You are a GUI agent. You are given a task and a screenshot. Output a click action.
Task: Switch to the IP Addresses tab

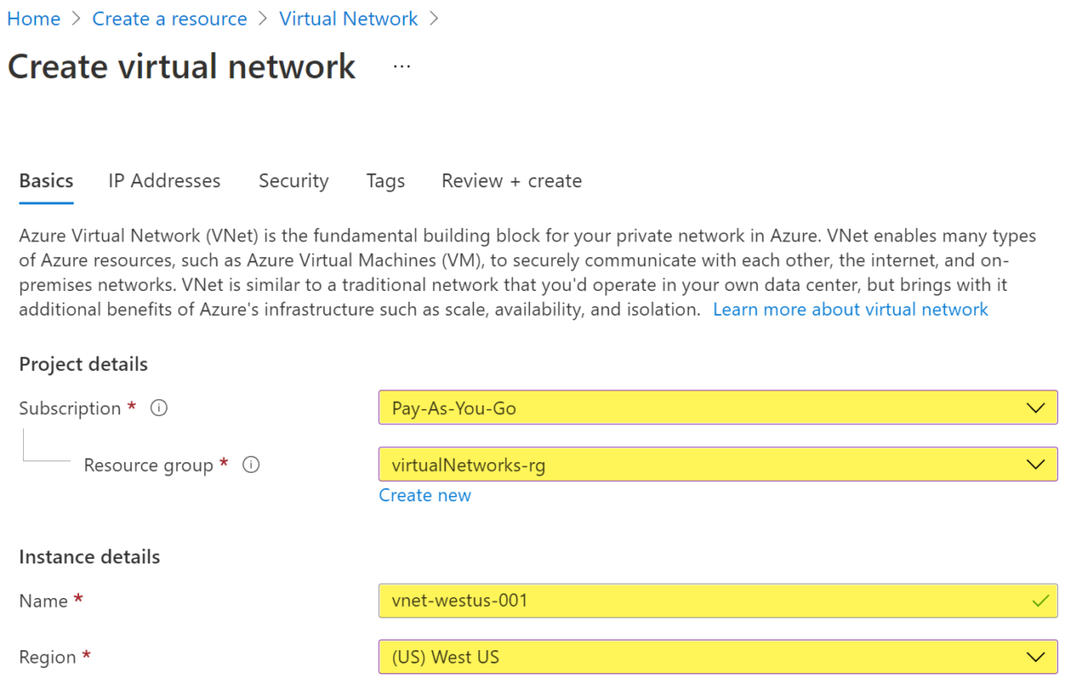pyautogui.click(x=164, y=180)
